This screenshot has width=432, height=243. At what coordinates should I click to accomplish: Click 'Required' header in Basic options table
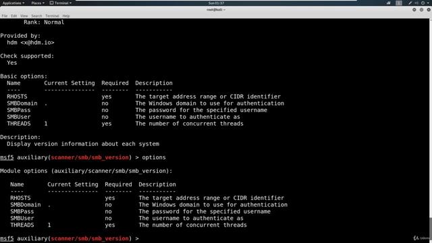pyautogui.click(x=115, y=83)
